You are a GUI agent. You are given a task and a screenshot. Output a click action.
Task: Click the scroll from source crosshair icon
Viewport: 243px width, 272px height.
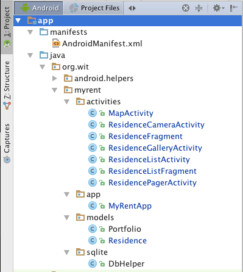point(186,8)
